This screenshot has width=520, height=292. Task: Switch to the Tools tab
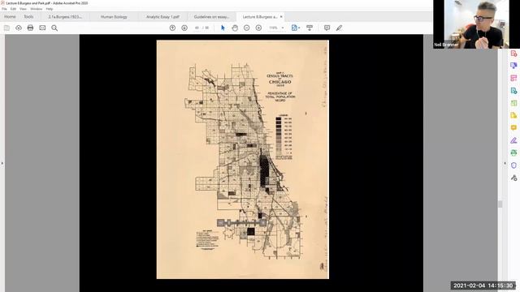28,16
